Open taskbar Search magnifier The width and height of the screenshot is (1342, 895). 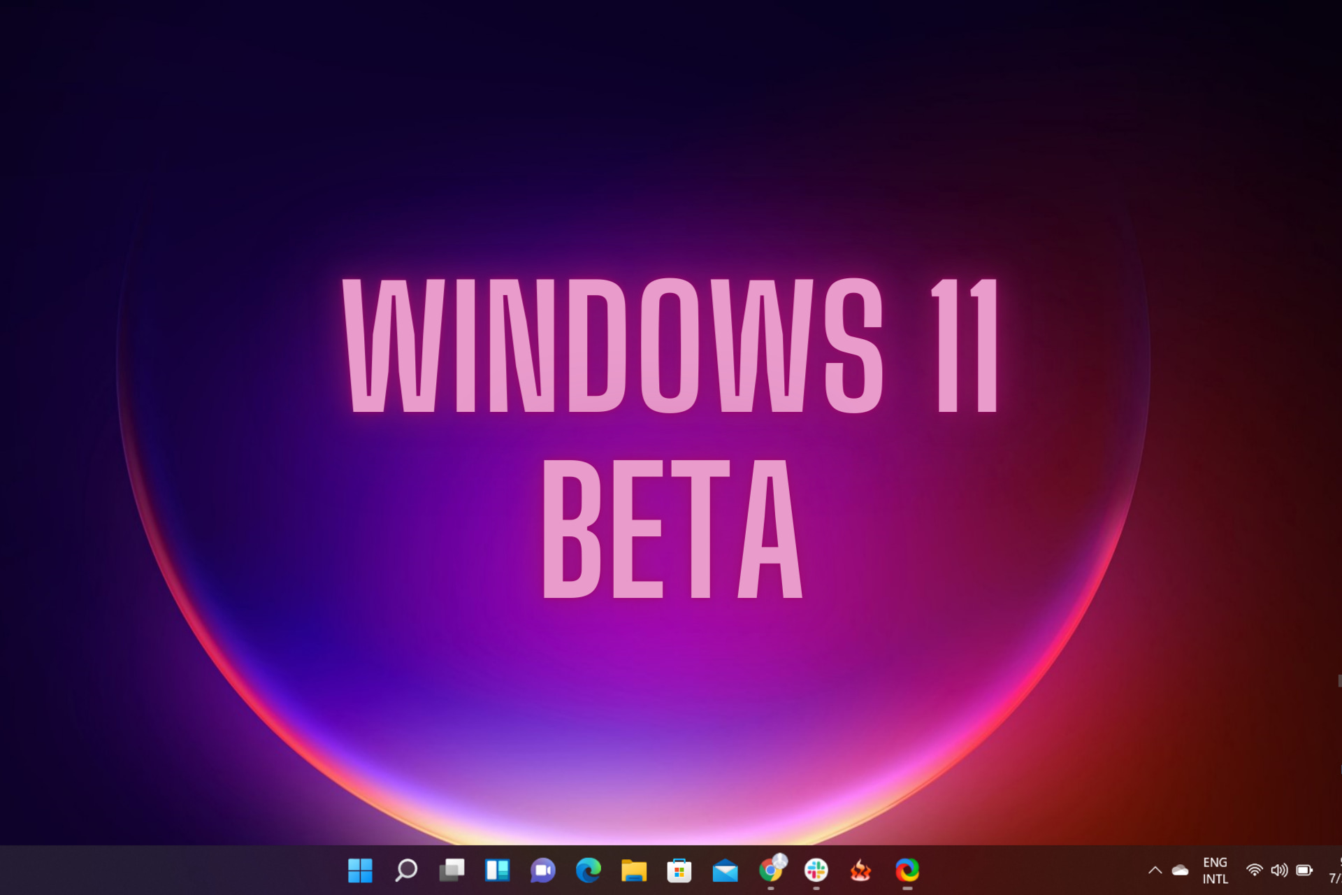406,871
